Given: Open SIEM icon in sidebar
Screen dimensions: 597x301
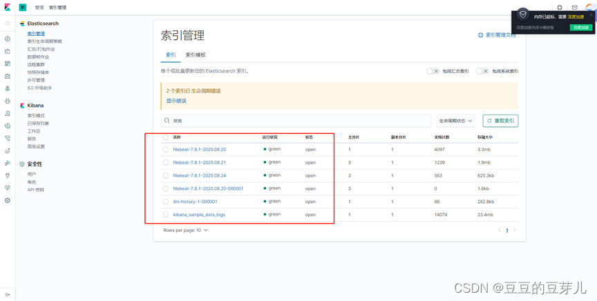Looking at the screenshot, I should click(x=7, y=163).
